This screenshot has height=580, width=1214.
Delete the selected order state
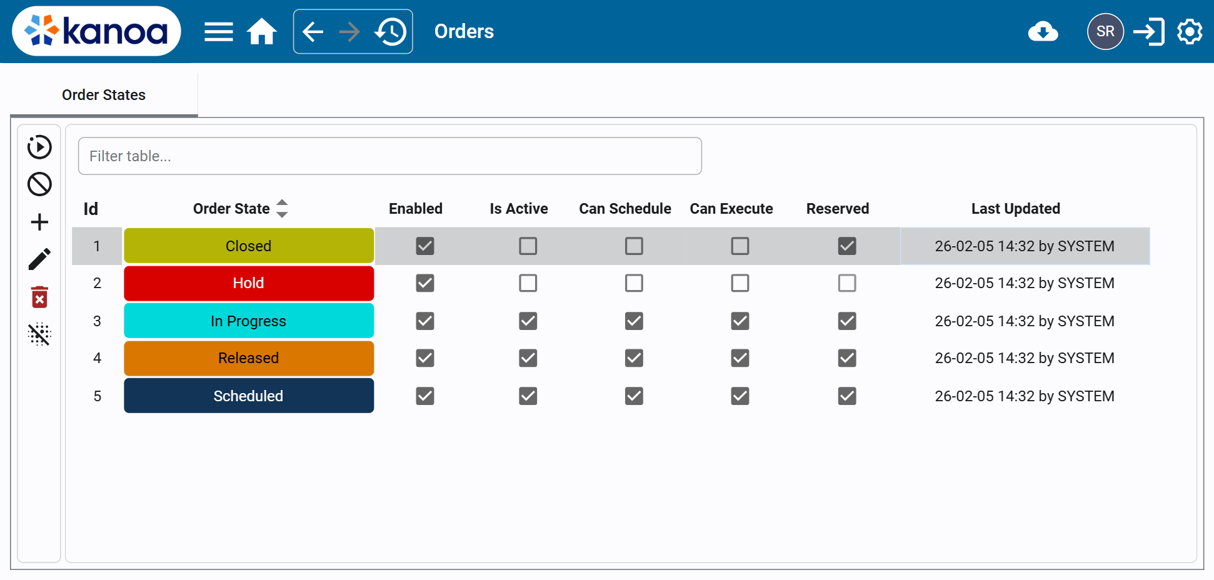(39, 297)
